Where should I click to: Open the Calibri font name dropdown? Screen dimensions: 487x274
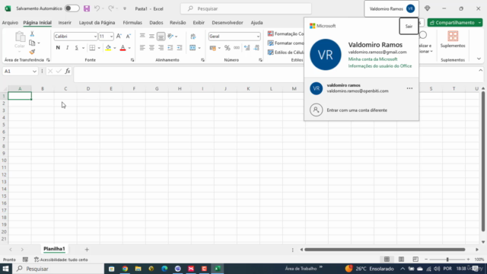coord(95,37)
